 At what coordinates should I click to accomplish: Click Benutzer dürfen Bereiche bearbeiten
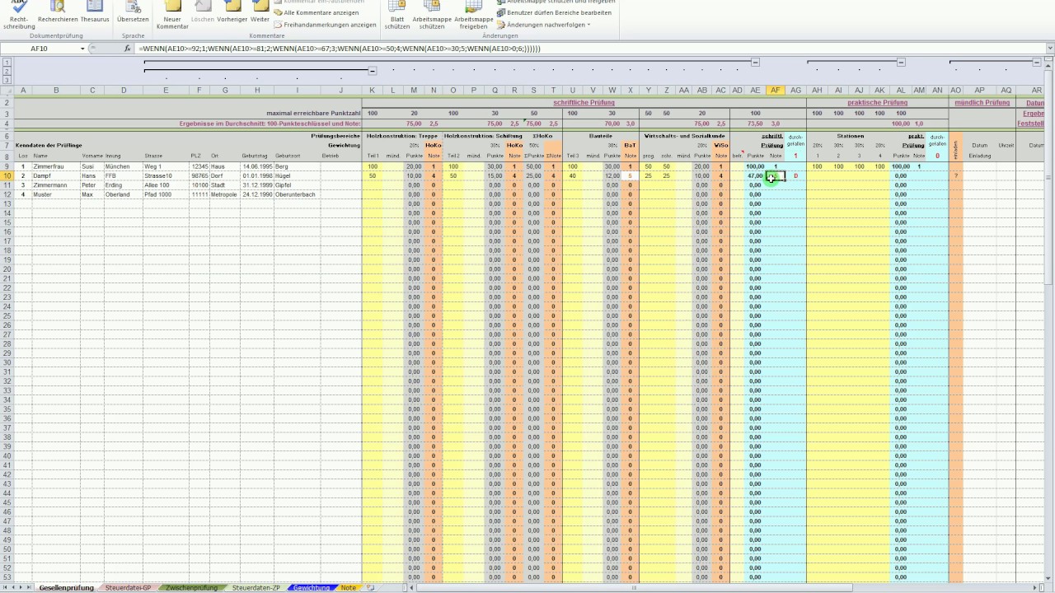point(559,12)
